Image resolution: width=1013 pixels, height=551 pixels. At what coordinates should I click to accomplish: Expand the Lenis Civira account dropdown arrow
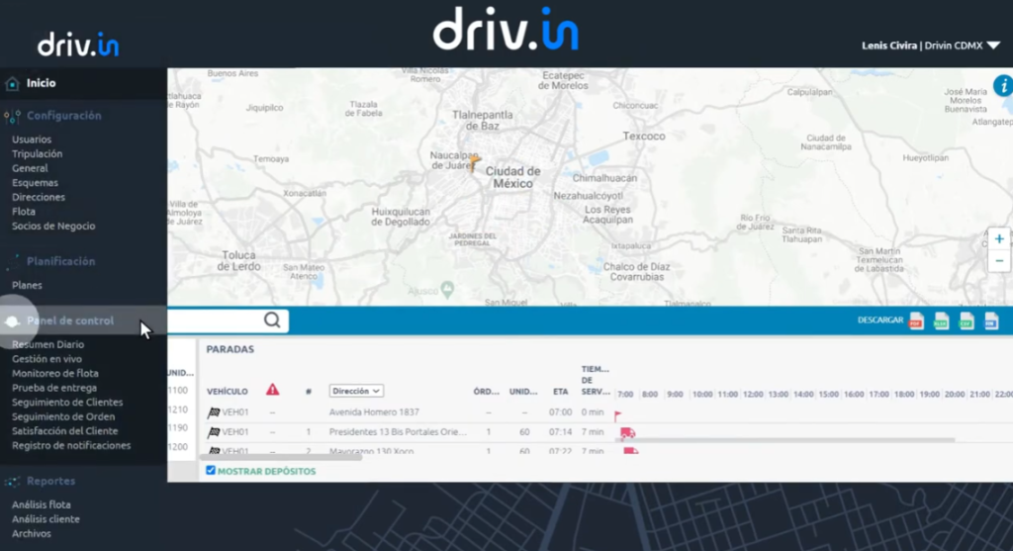pos(993,46)
